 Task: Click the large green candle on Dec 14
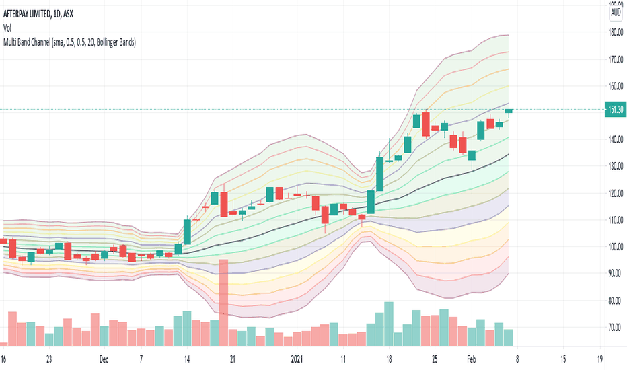click(187, 231)
